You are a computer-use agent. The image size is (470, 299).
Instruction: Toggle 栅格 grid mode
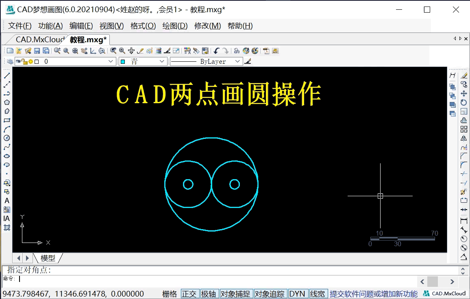point(170,294)
